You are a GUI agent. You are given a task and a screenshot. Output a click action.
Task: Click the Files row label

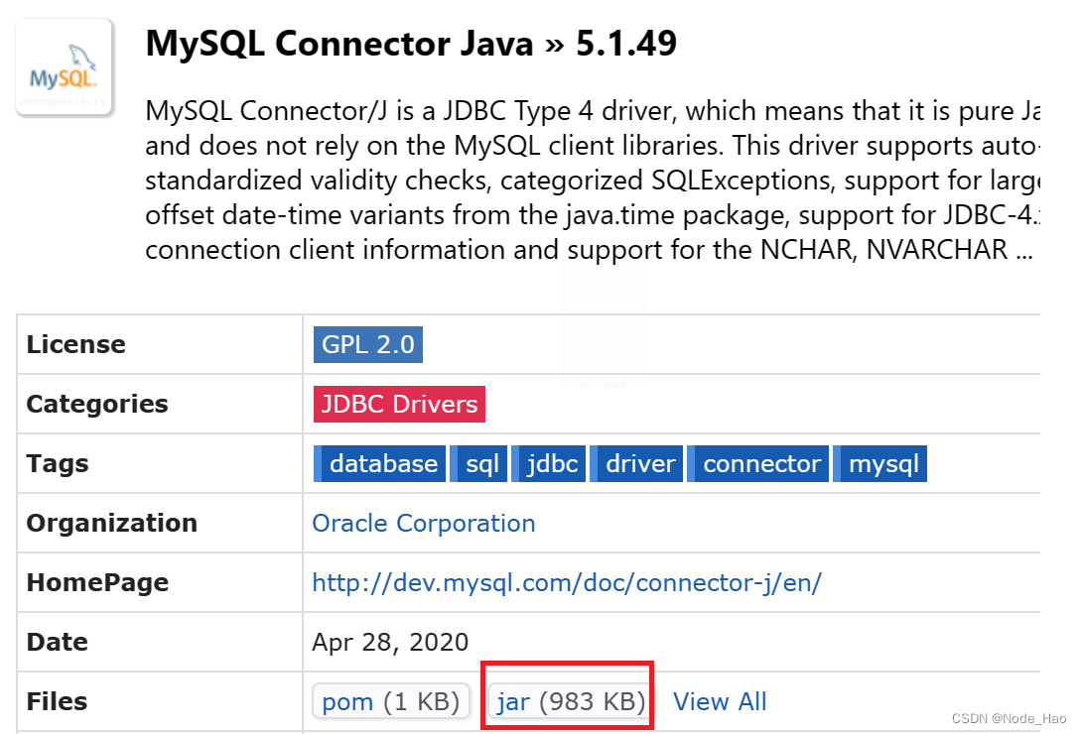(57, 701)
